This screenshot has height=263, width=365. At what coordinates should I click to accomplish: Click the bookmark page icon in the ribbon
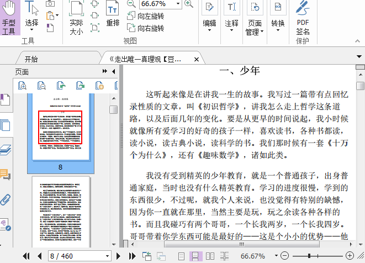(x=50, y=28)
